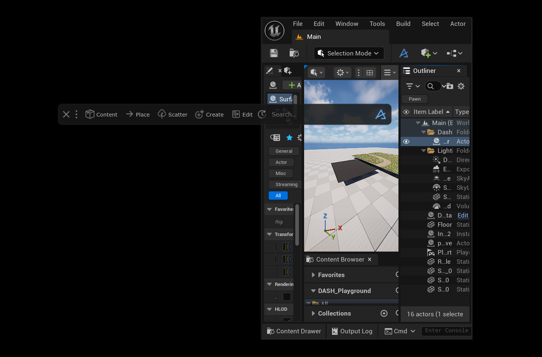
Task: Open the Build menu
Action: point(403,24)
